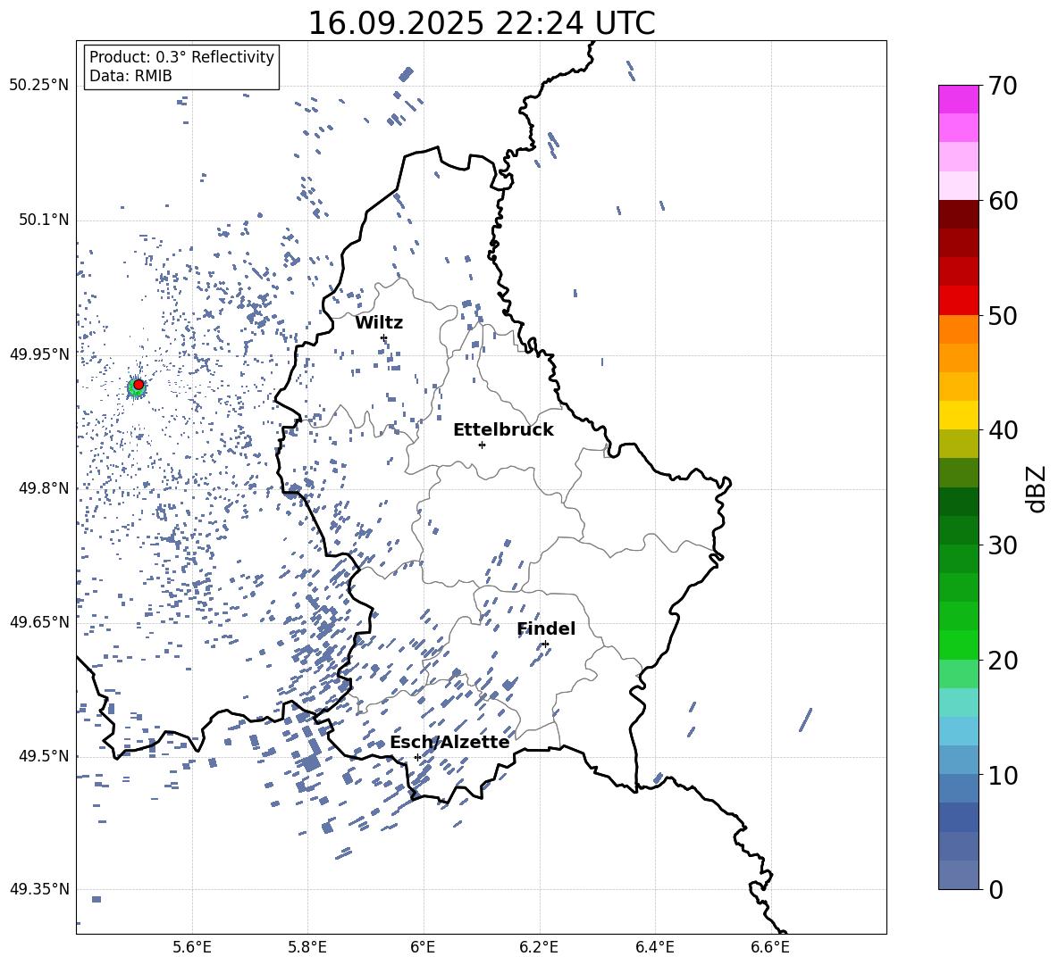The width and height of the screenshot is (1058, 965).
Task: Click the 6.2°E longitude label
Action: [539, 947]
